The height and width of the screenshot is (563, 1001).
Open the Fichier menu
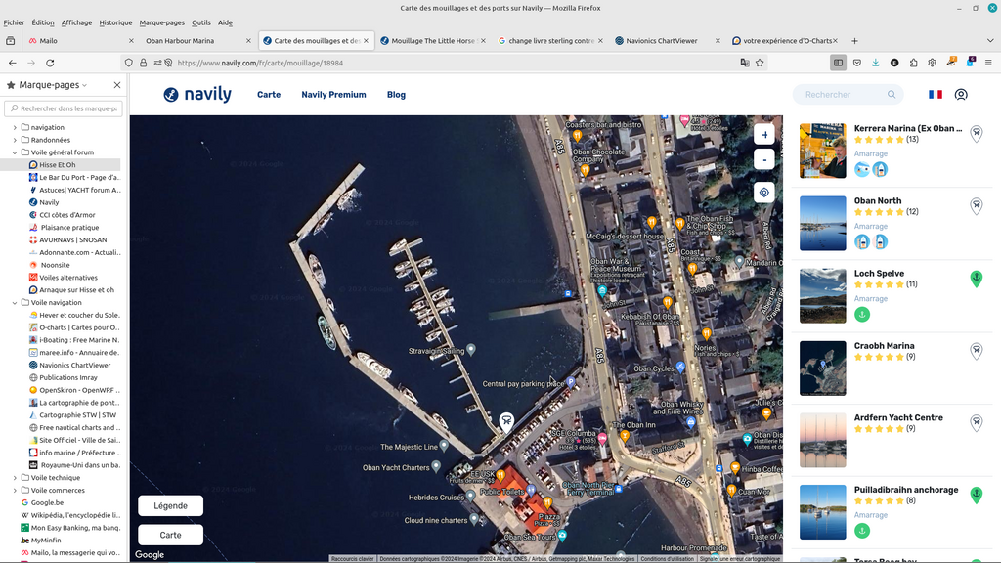pos(14,22)
